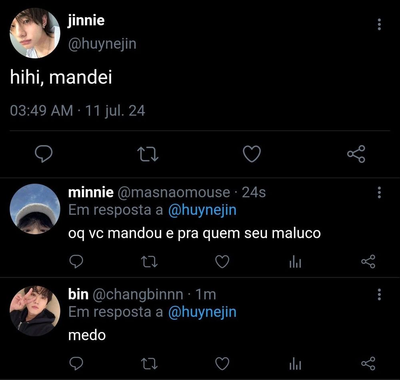Like bin's "medo" reply
This screenshot has width=400, height=380.
coord(222,364)
